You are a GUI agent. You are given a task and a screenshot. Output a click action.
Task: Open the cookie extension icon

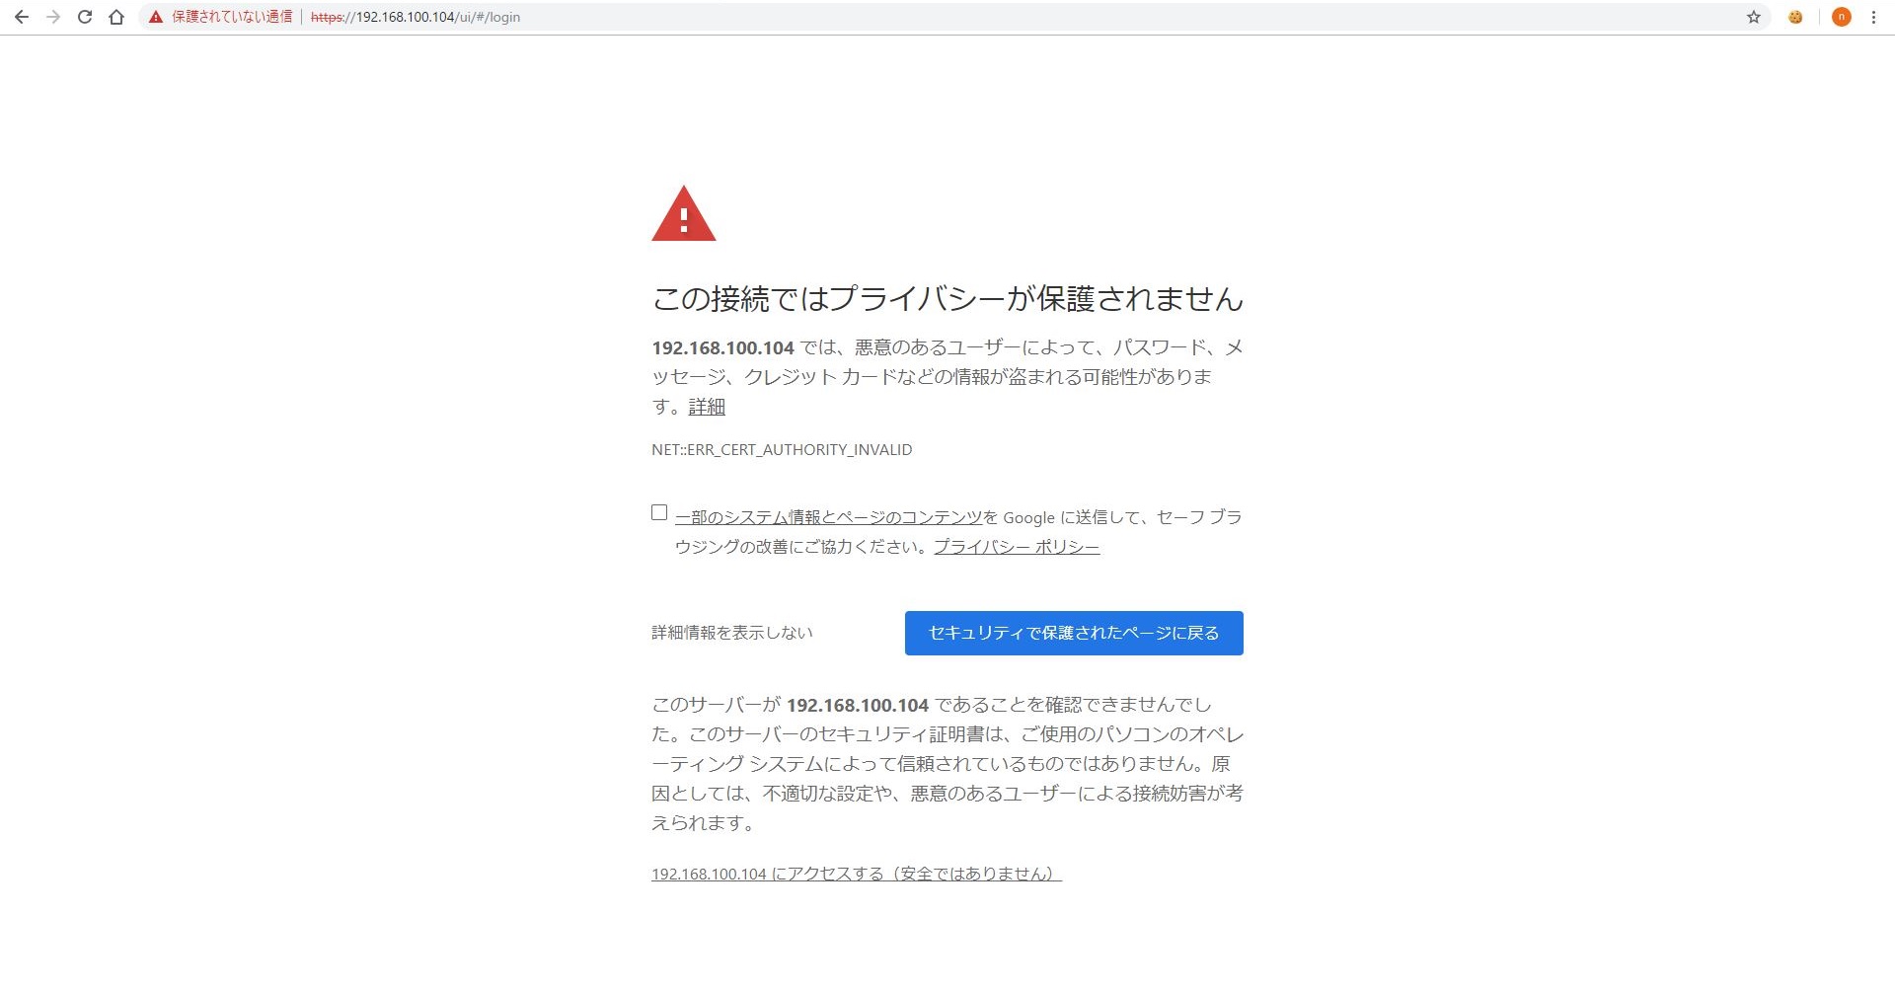[x=1795, y=17]
